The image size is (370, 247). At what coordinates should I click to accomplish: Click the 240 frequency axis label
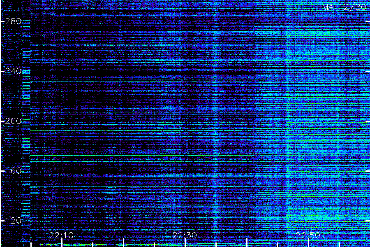(13, 71)
